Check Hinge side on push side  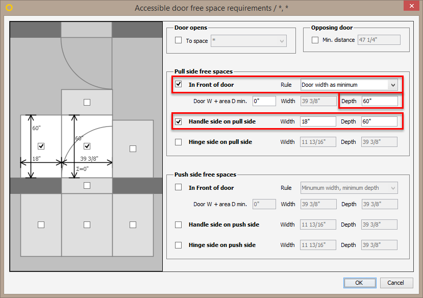point(179,245)
